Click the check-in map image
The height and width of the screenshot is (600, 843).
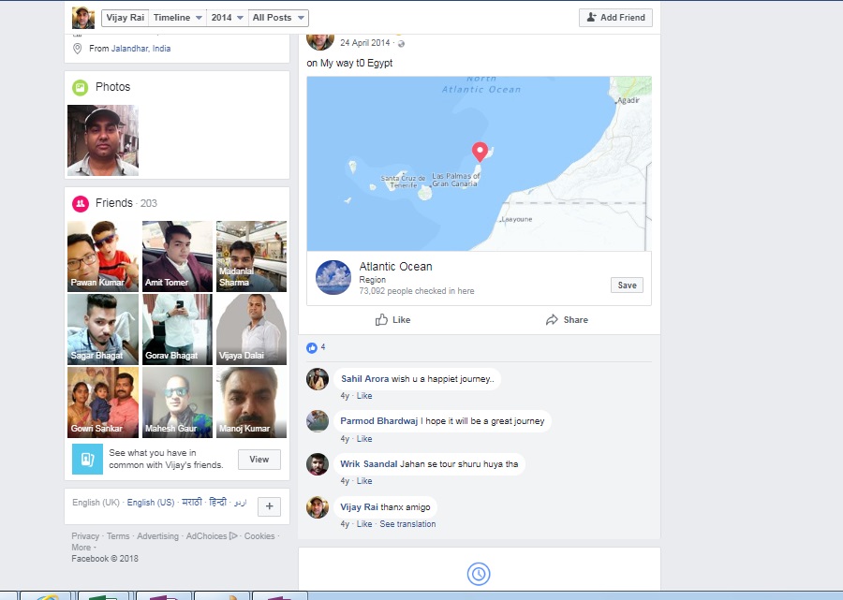479,163
